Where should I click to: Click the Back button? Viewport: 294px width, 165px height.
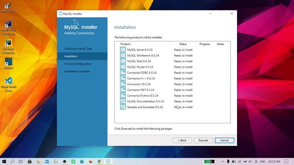[182, 140]
